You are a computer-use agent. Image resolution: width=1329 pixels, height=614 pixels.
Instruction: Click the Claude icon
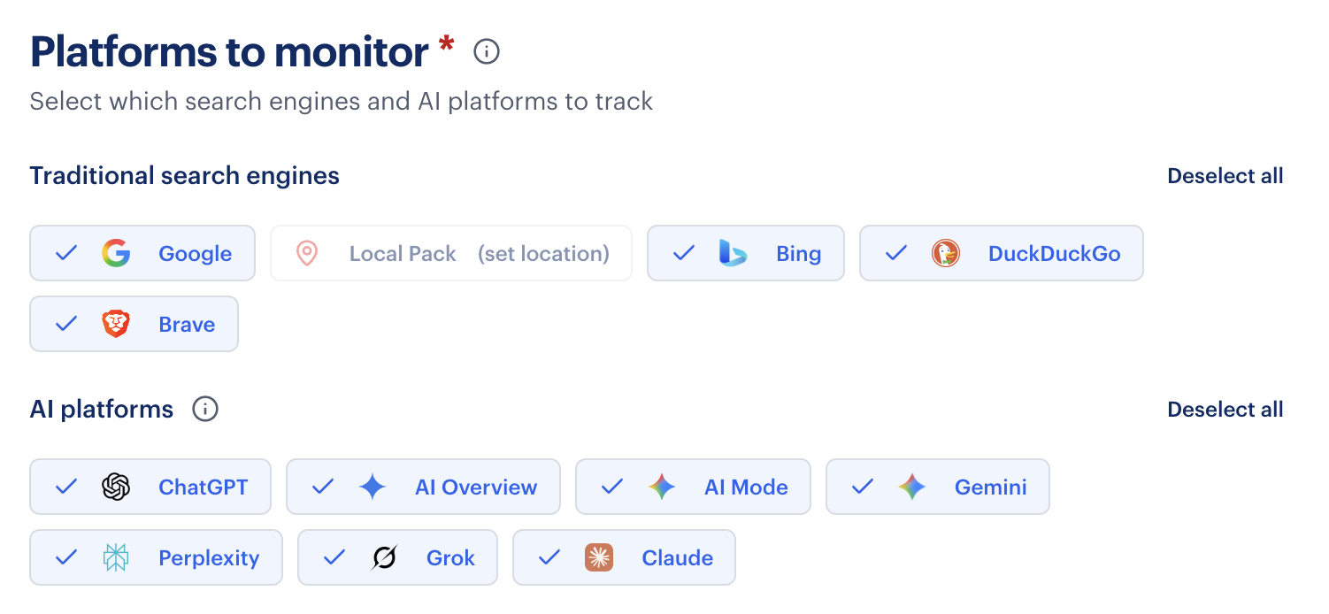599,557
